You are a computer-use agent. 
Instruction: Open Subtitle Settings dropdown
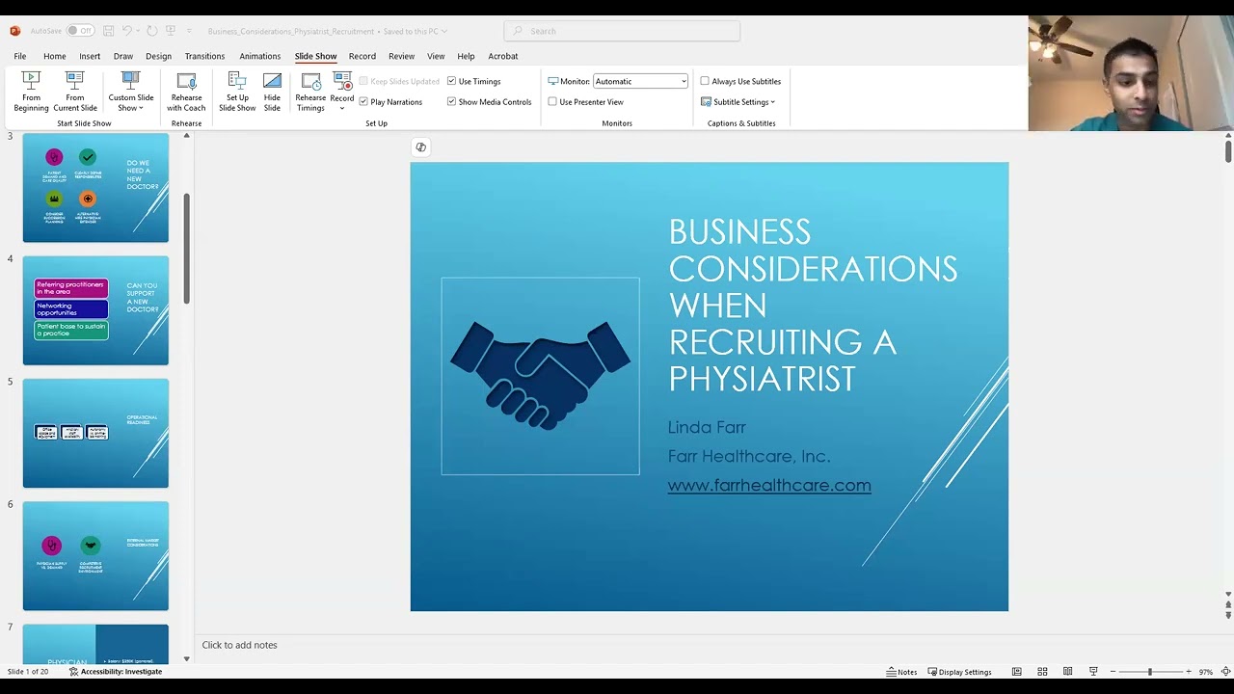tap(738, 102)
